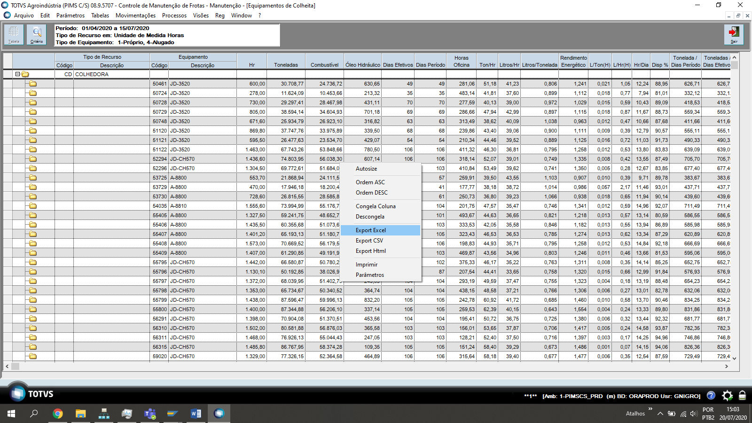Click the grid's scroll-left arrow
Image resolution: width=752 pixels, height=423 pixels.
tap(7, 366)
